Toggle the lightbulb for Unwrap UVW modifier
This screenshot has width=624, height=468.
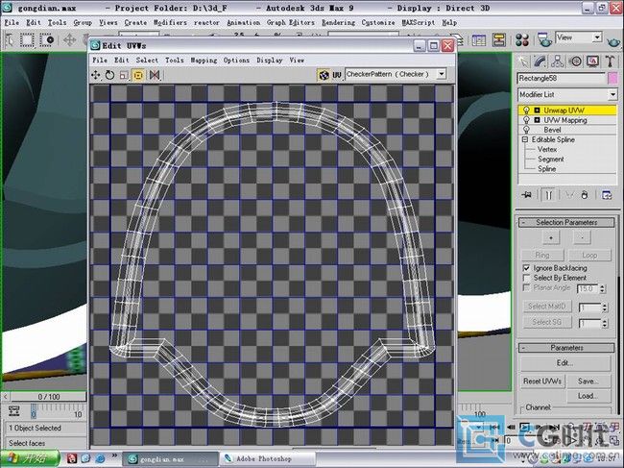[526, 111]
